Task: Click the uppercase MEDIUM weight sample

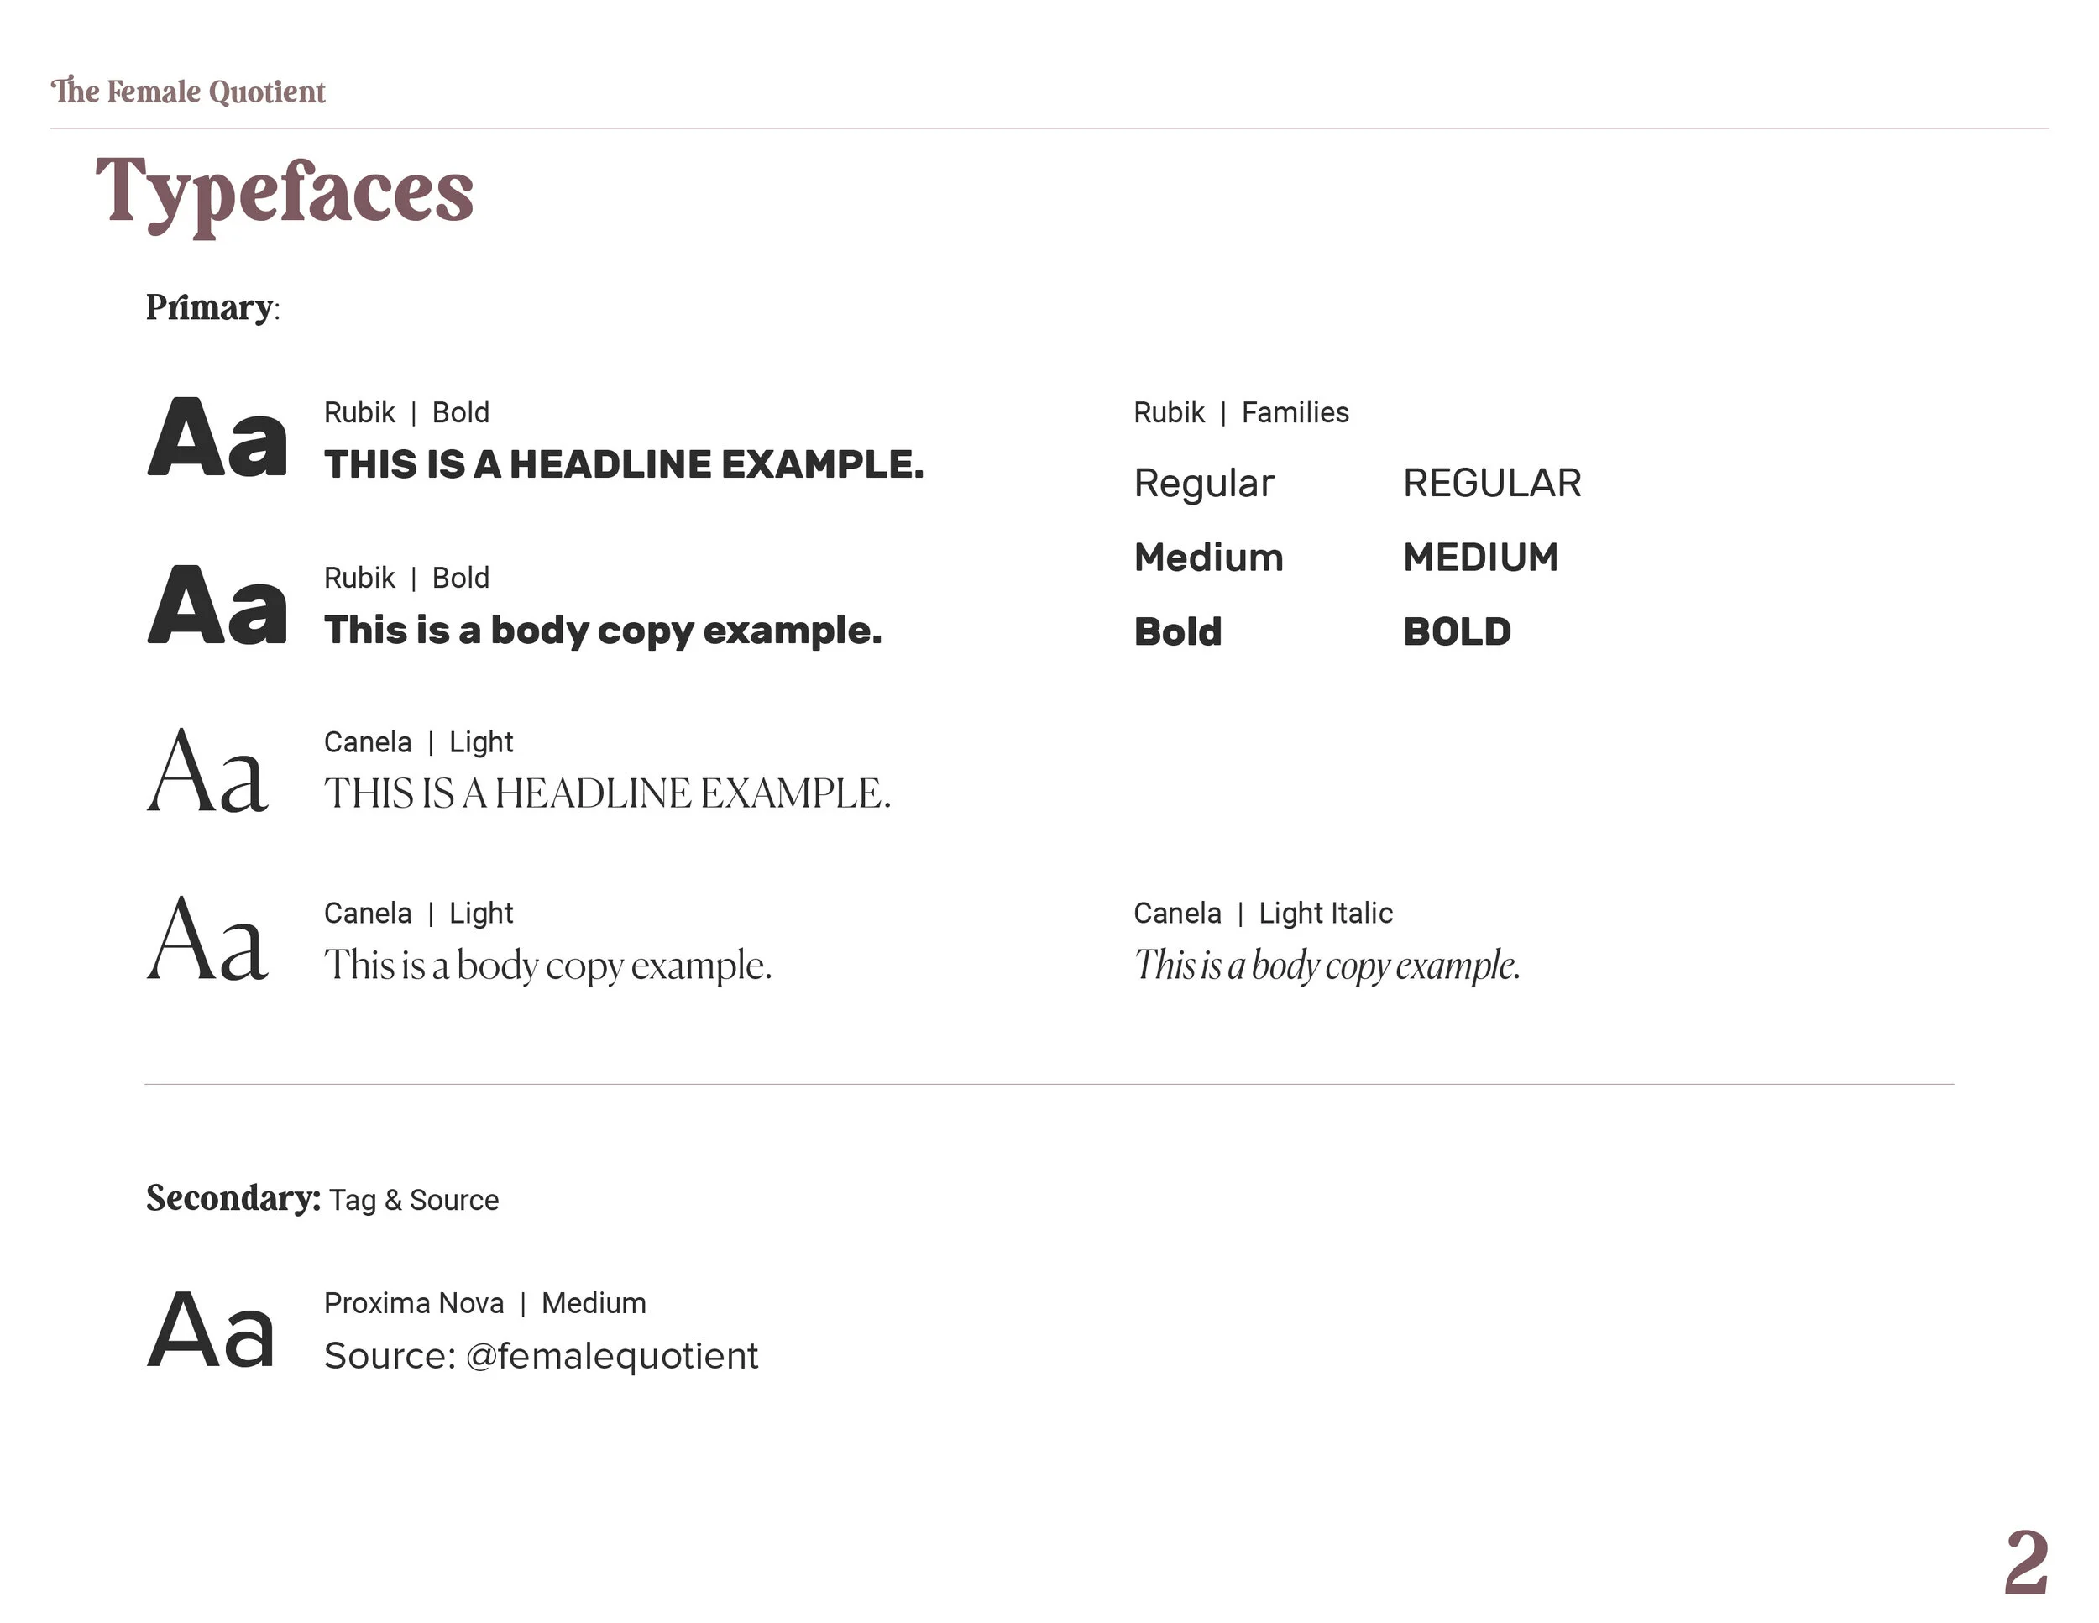Action: tap(1480, 558)
